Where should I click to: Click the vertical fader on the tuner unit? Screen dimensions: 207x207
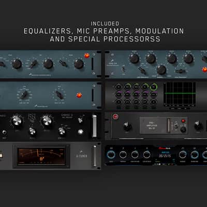point(95,156)
